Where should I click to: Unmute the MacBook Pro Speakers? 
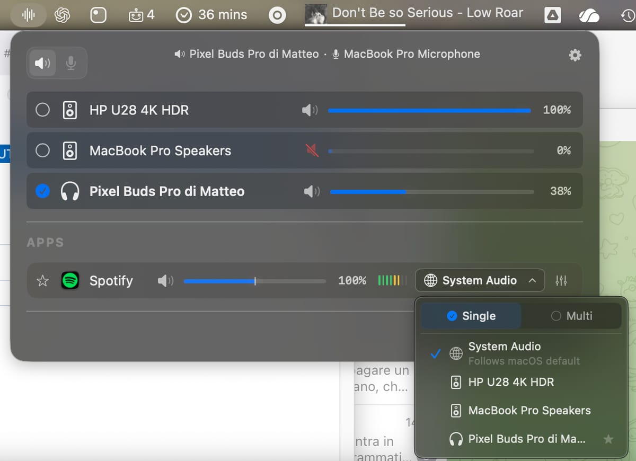pyautogui.click(x=312, y=150)
